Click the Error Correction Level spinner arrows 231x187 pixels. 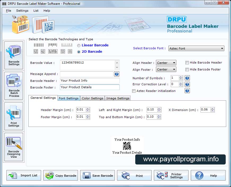[181, 84]
